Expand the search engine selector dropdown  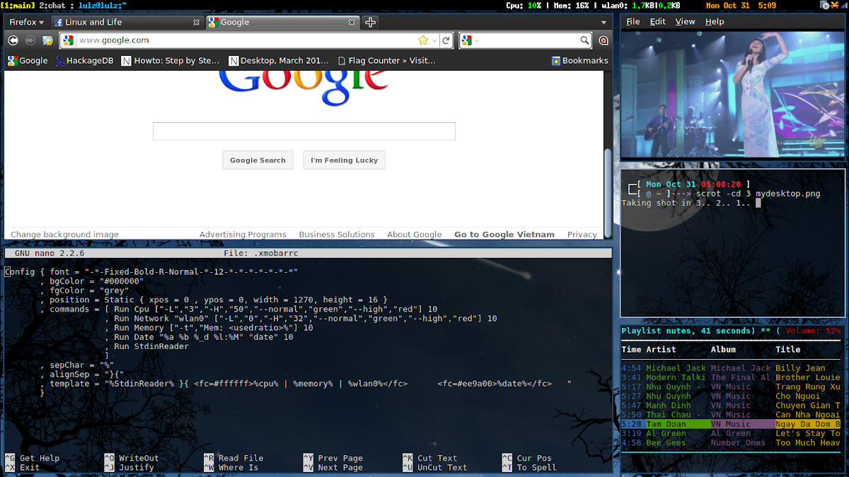click(470, 40)
